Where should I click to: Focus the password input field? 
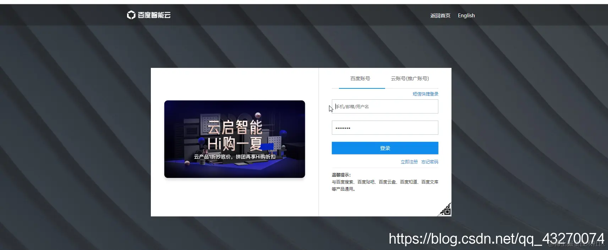(x=385, y=128)
